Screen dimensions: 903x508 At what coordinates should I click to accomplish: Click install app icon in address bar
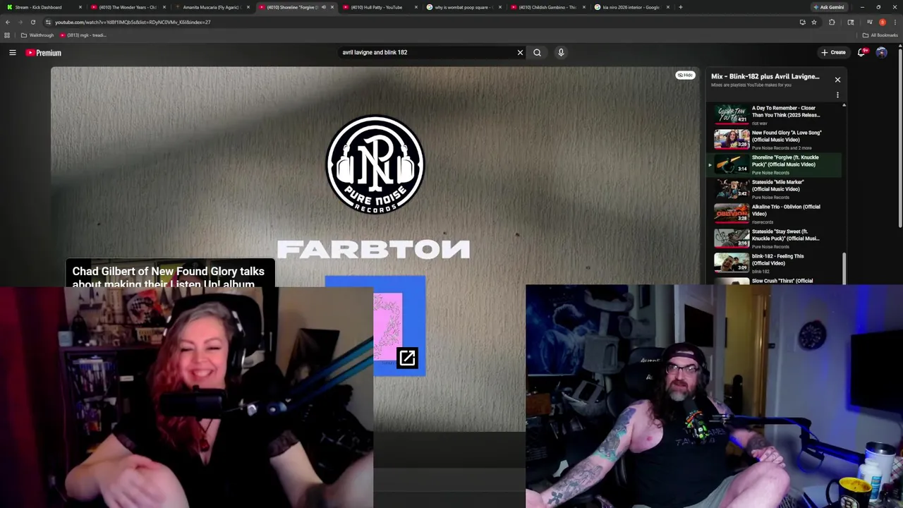pos(802,22)
